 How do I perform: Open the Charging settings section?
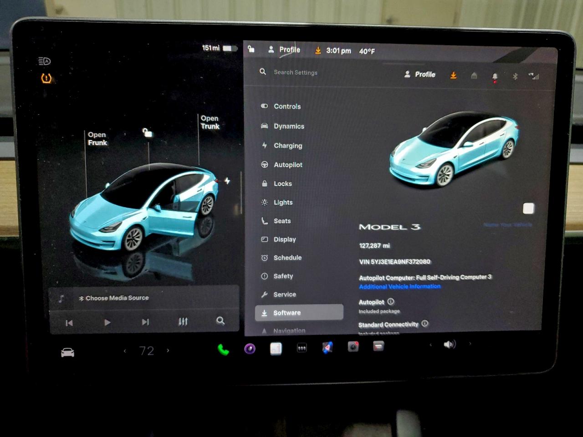(x=287, y=146)
